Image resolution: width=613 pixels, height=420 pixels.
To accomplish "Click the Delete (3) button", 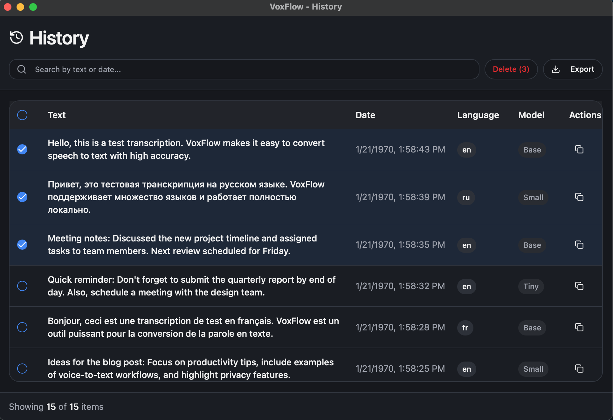I will [511, 69].
